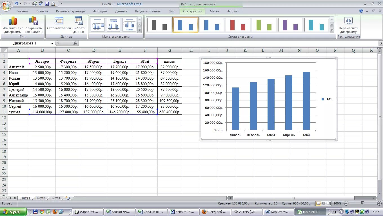Click the zoom slider handle
Image resolution: width=383 pixels, height=216 pixels.
point(362,203)
